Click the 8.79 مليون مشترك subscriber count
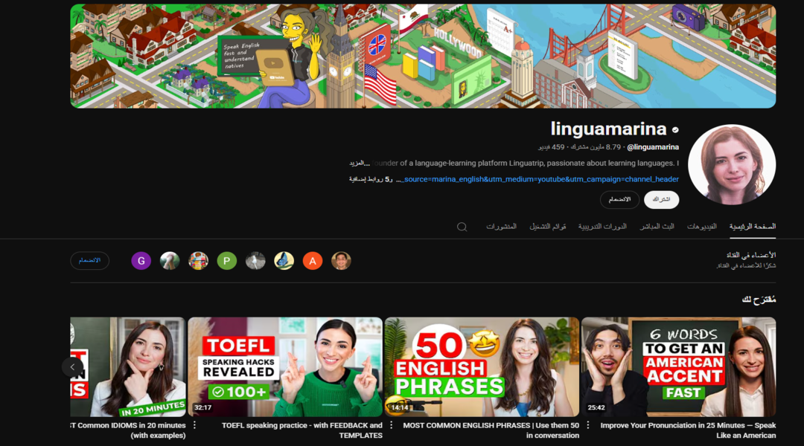The height and width of the screenshot is (446, 804). point(596,147)
